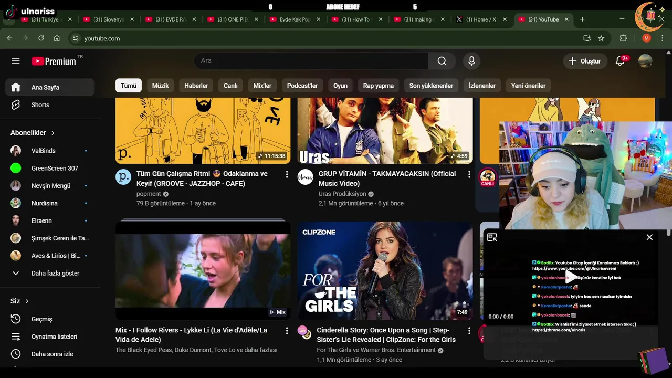Open GRUP VİTAMİN Takmayacaksın video thumbnail
The image size is (672, 378).
pos(385,130)
